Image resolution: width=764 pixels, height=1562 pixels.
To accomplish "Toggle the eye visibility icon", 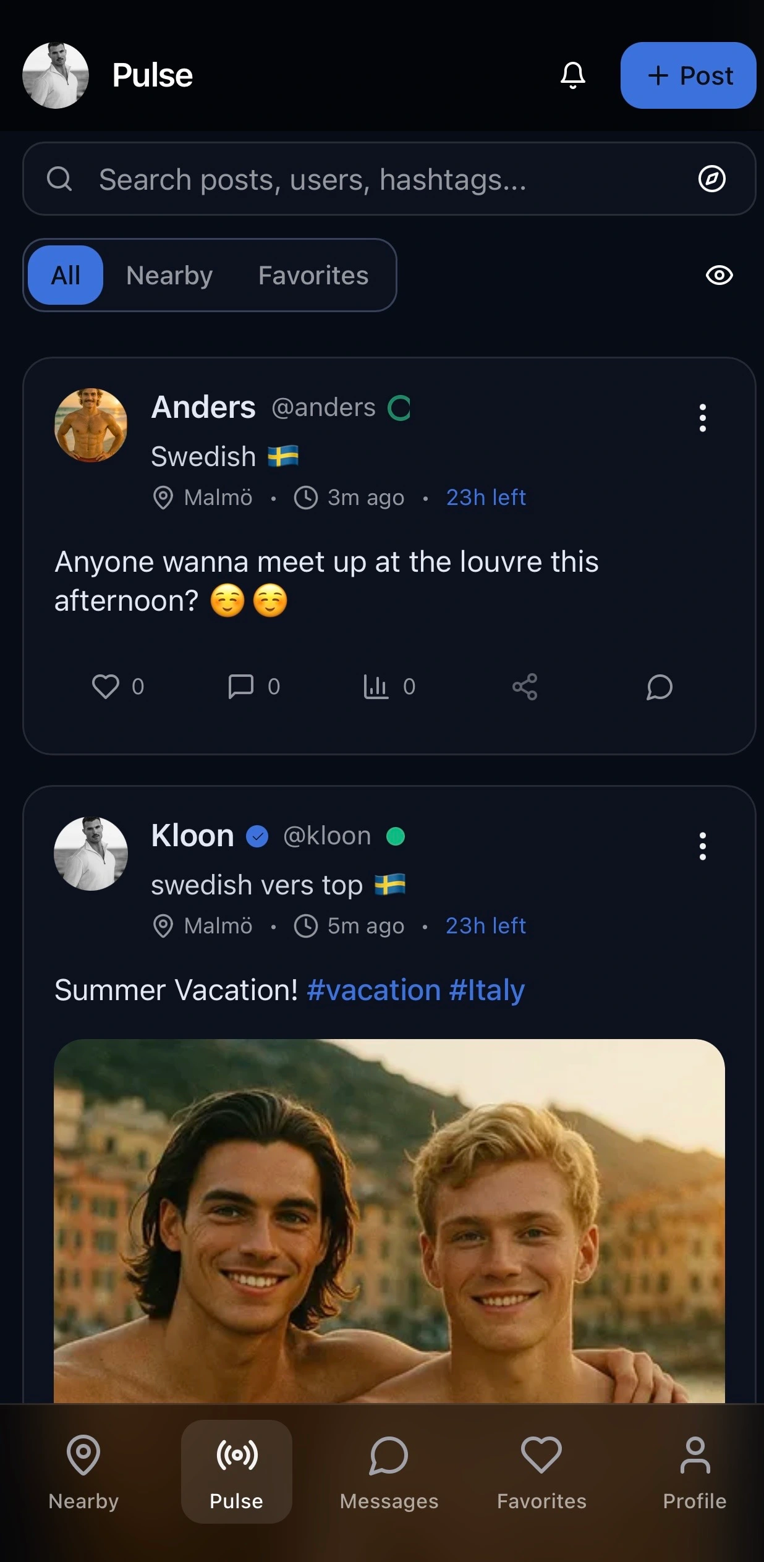I will point(719,275).
